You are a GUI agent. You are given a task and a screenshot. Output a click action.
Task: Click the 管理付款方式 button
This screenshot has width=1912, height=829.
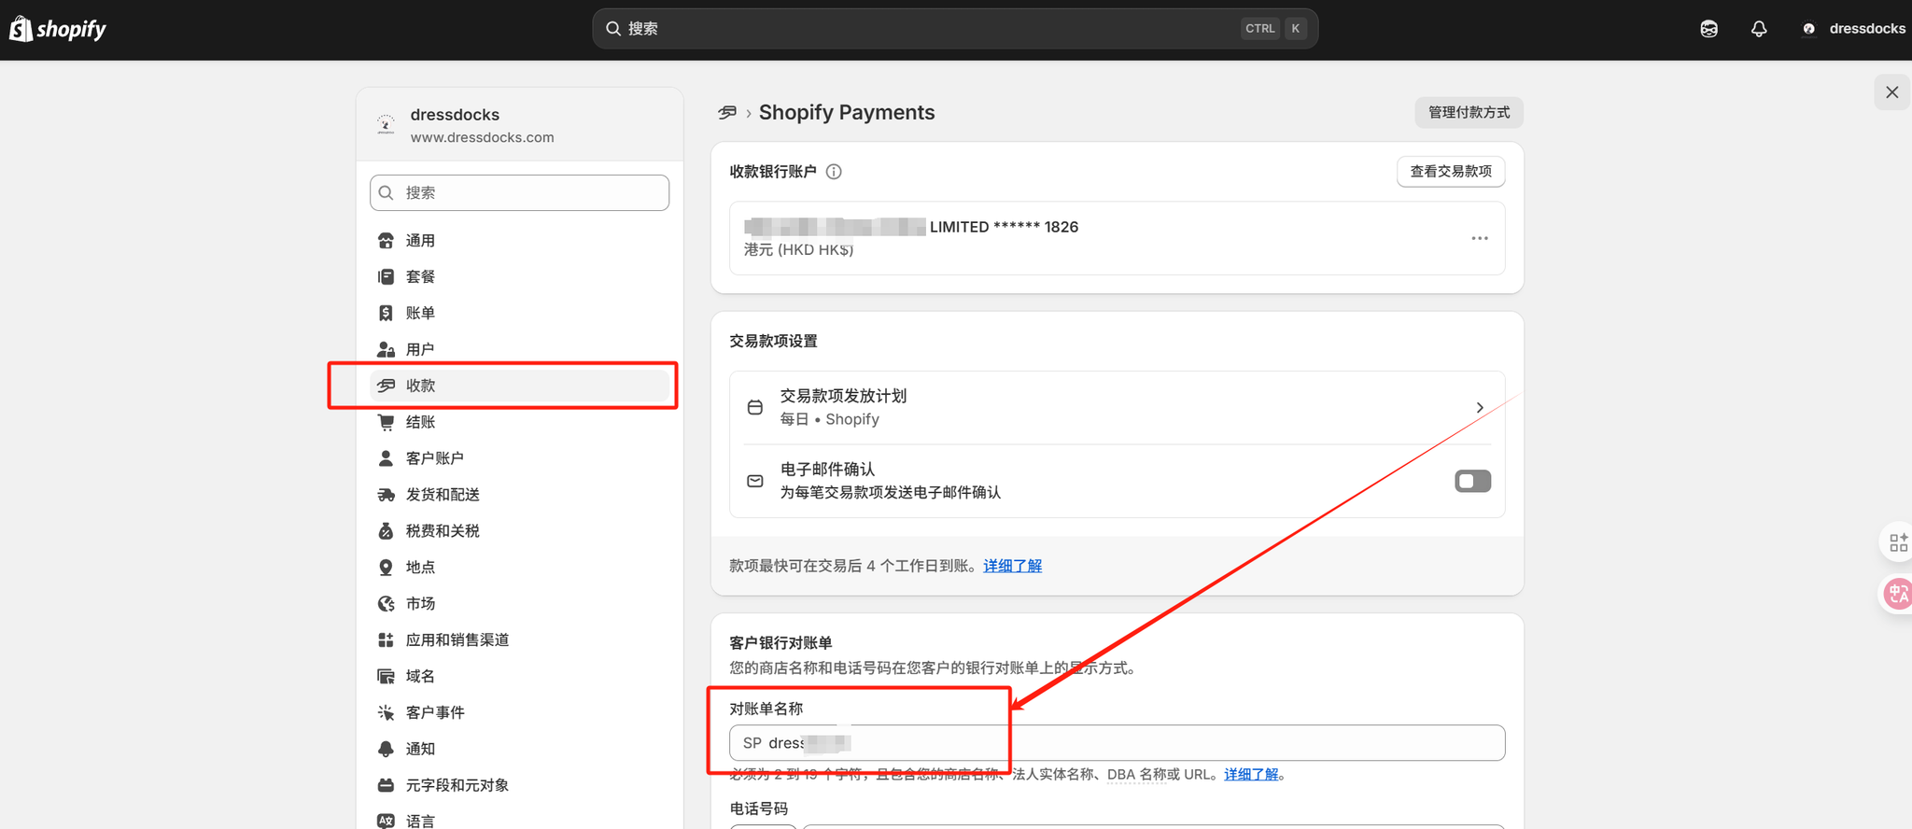pyautogui.click(x=1469, y=112)
